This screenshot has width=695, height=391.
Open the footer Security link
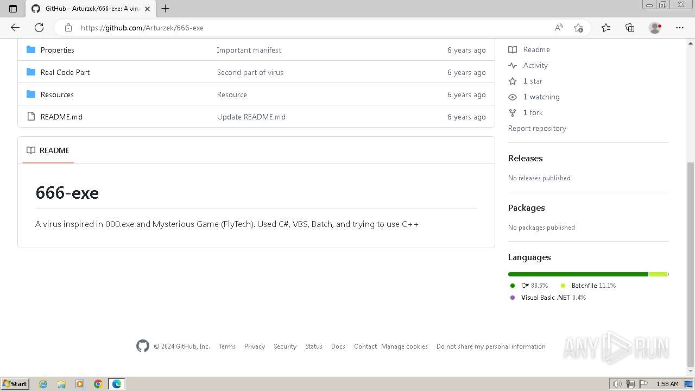pos(285,346)
